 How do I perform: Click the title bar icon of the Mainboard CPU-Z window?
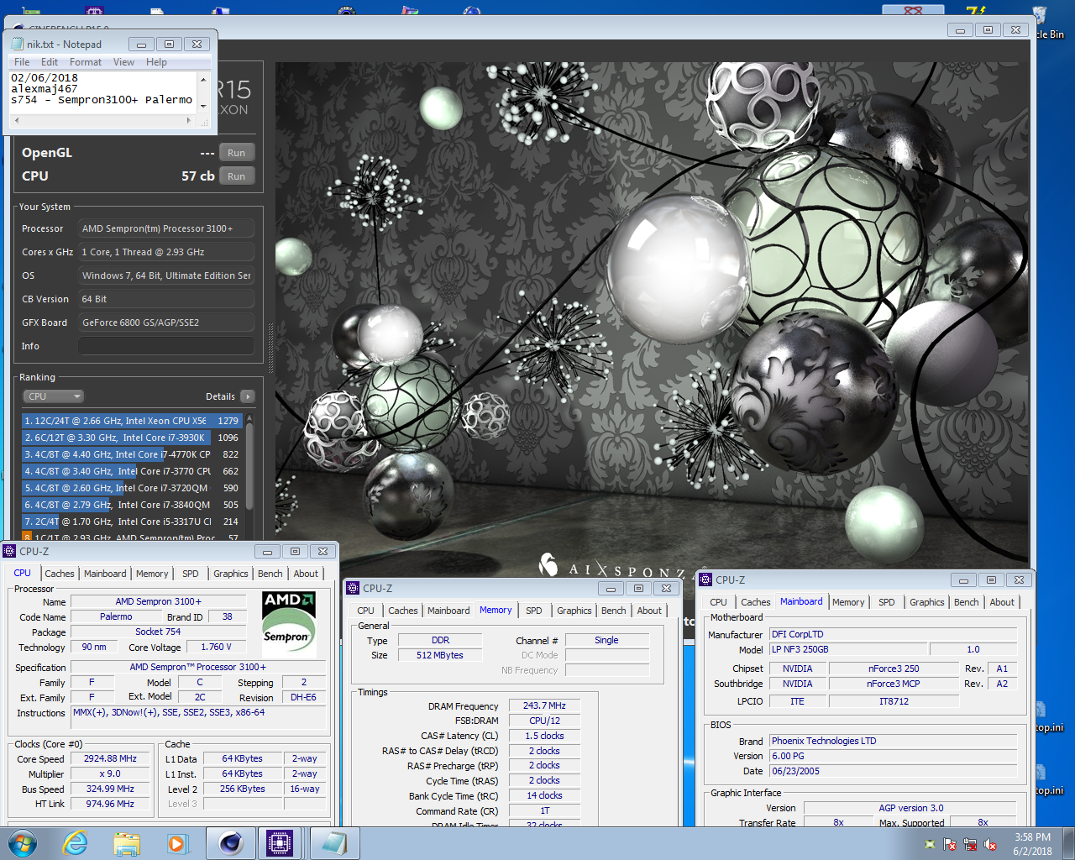click(x=706, y=579)
